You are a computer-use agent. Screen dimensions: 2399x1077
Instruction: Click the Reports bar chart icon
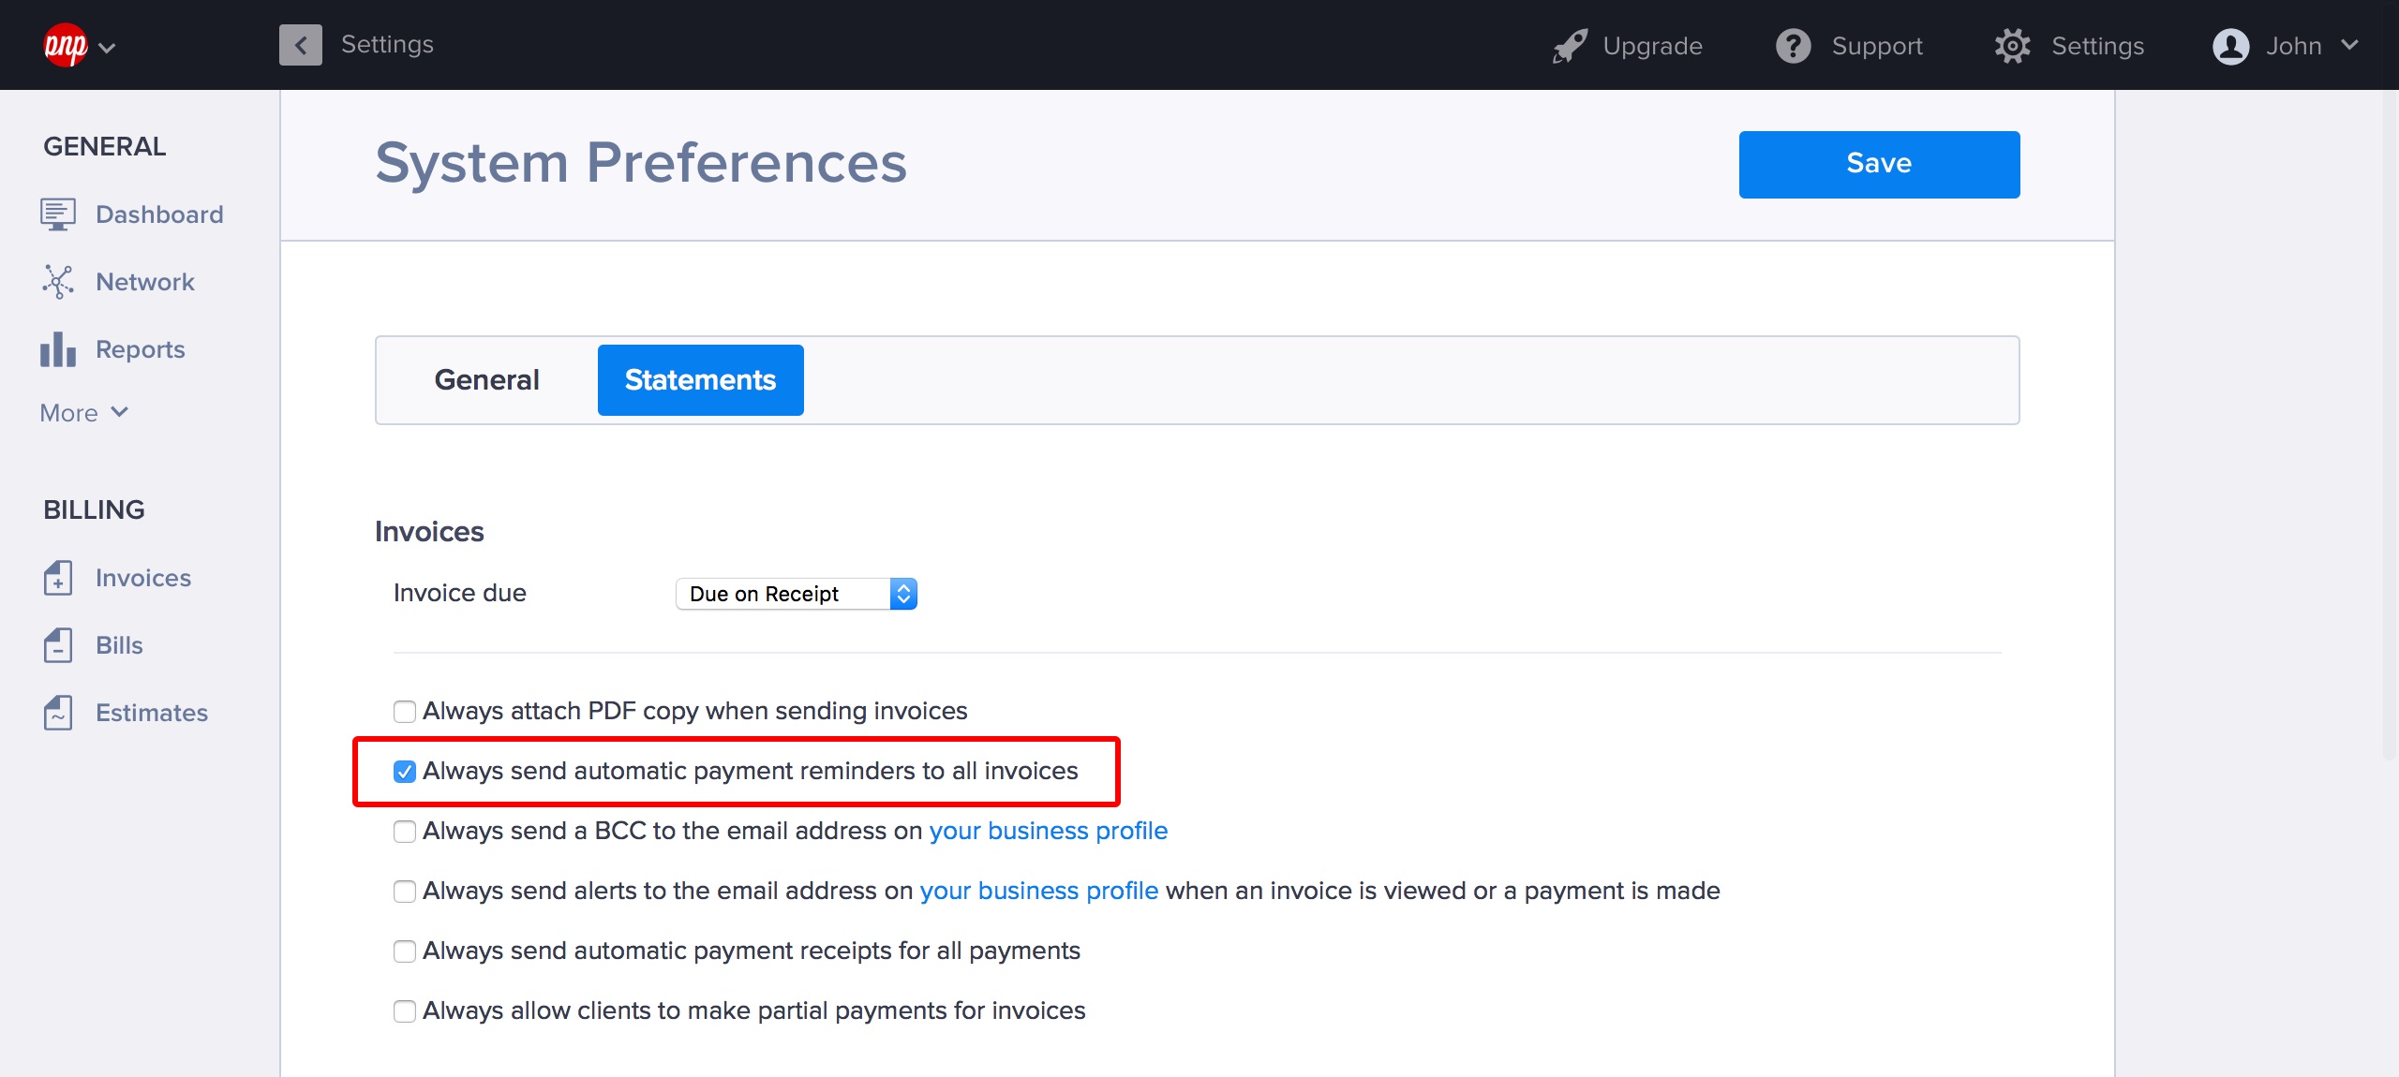(x=58, y=349)
